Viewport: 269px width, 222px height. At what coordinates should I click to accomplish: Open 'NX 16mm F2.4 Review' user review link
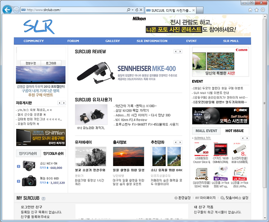[x=131, y=120]
